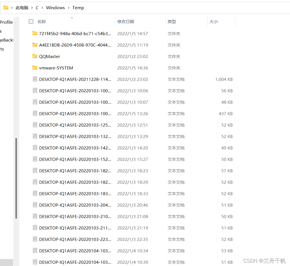Select Profile item in left navigation pane

click(6, 22)
